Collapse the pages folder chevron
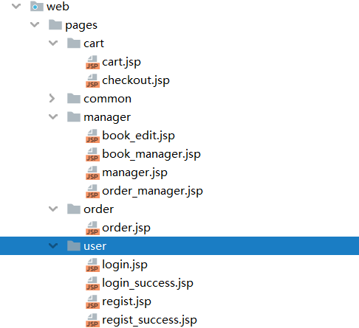 click(35, 24)
